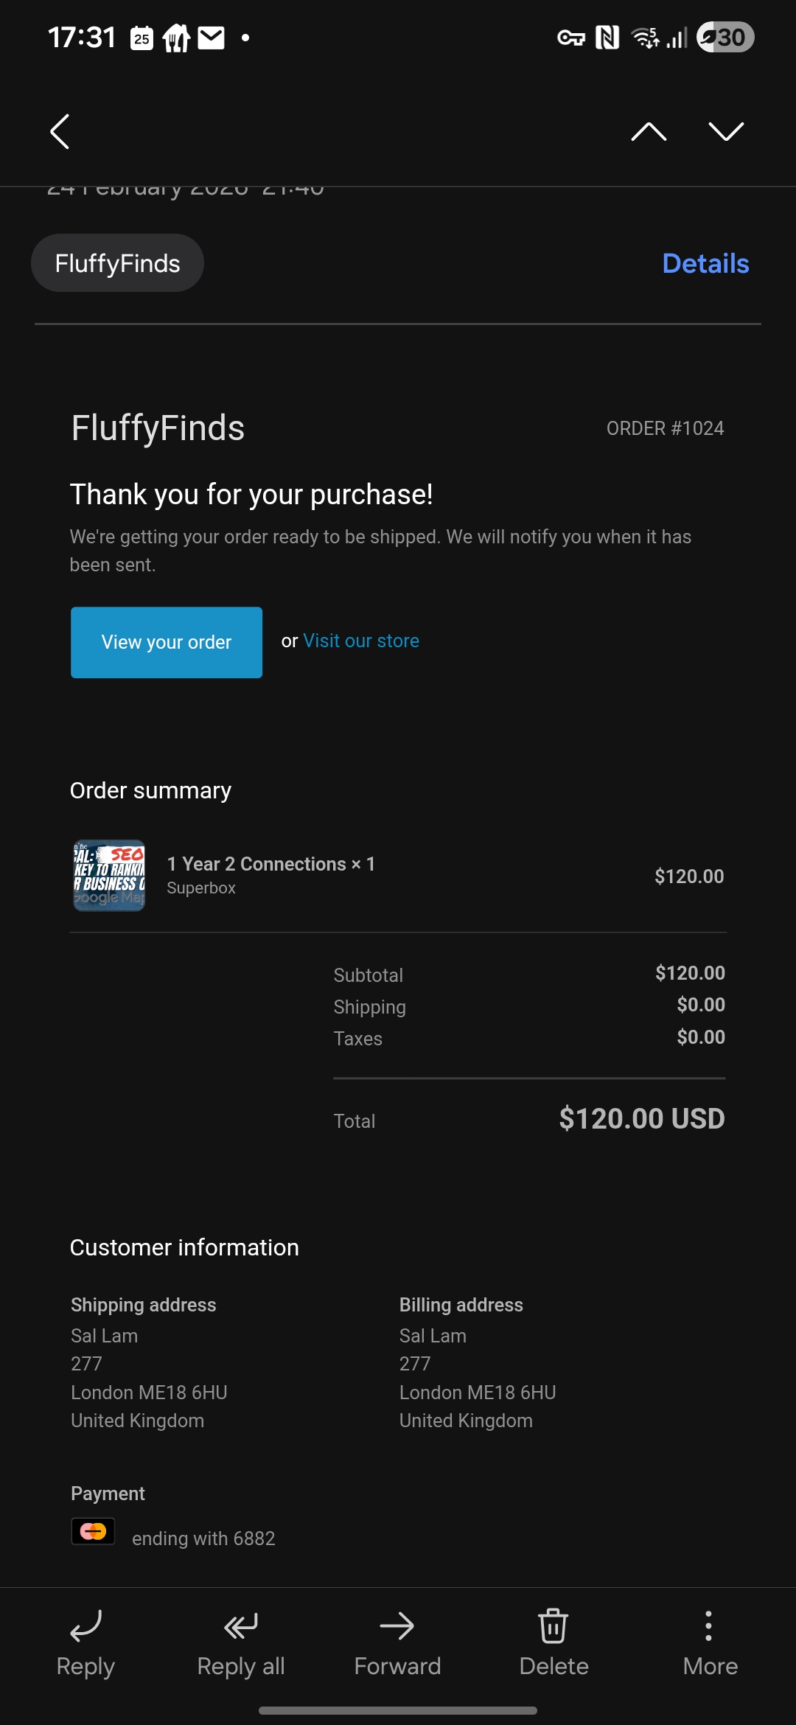Tap the ORDER #1024 label
Image resolution: width=796 pixels, height=1725 pixels.
pyautogui.click(x=665, y=428)
